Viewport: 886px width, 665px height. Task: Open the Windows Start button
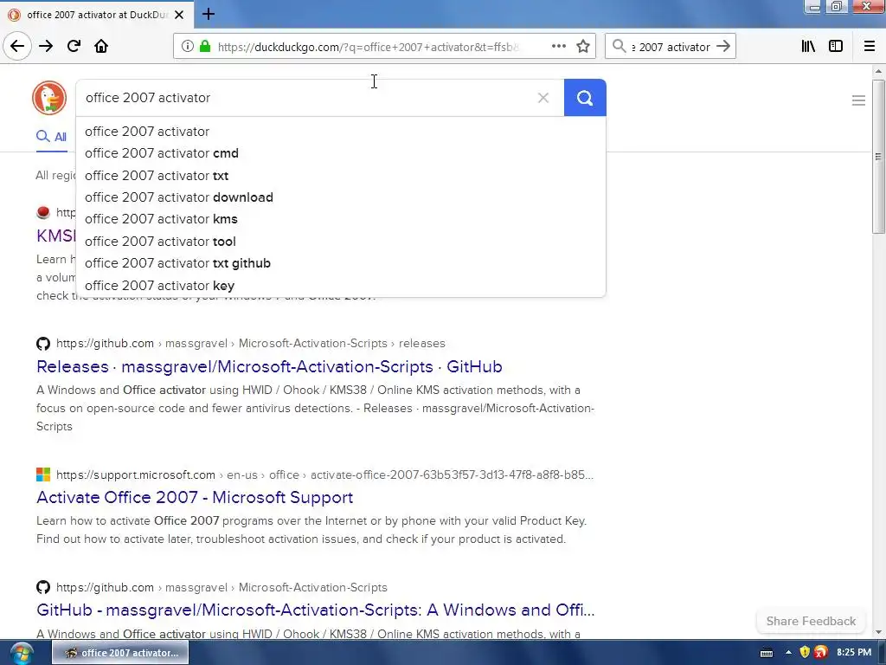pos(21,653)
